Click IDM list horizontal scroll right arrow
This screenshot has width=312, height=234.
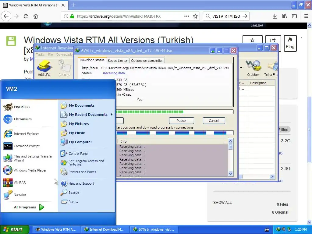[272, 176]
